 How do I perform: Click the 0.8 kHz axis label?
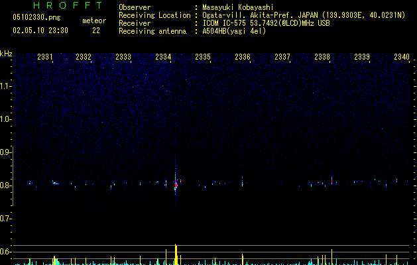[5, 185]
